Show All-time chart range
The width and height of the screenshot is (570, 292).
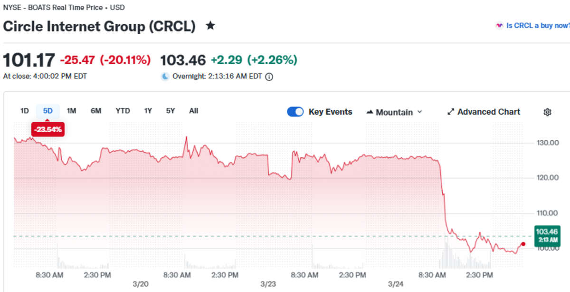coord(193,111)
